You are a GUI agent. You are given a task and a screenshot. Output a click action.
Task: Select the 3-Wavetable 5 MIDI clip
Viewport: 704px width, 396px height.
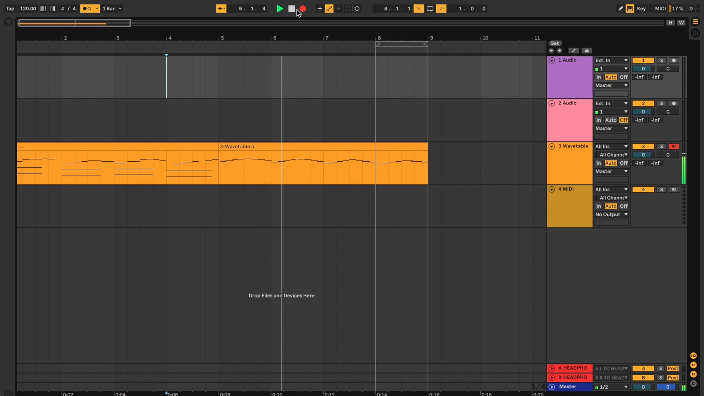323,163
